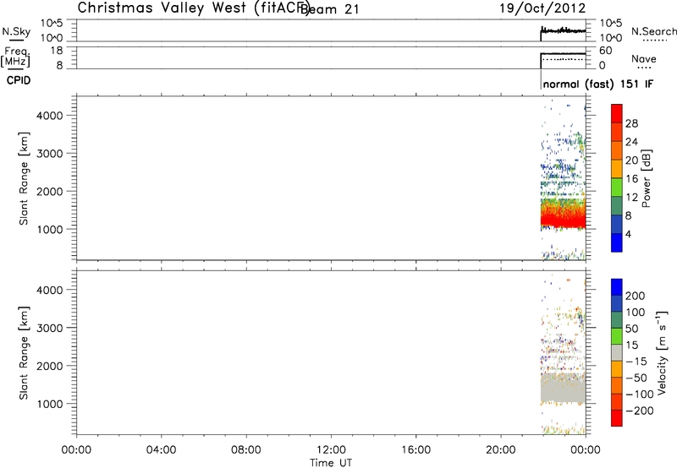This screenshot has height=468, width=677.
Task: Click the gray ground-scatter band in velocity panel
Action: coord(564,388)
